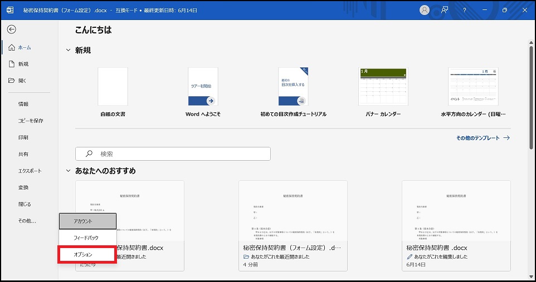Click the arrow next to その他のテンプレート
The height and width of the screenshot is (282, 536).
tap(506, 138)
